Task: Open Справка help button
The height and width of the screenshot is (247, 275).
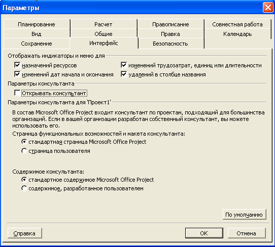Action: pos(25,233)
